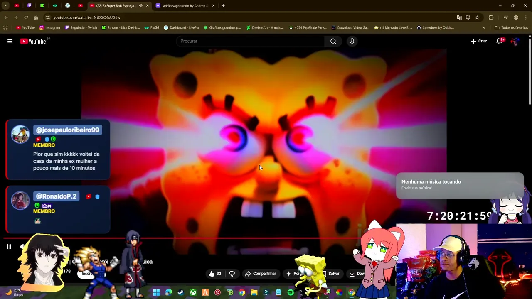Image resolution: width=532 pixels, height=299 pixels.
Task: Click the youtube.com URL in the address bar
Action: pyautogui.click(x=86, y=17)
